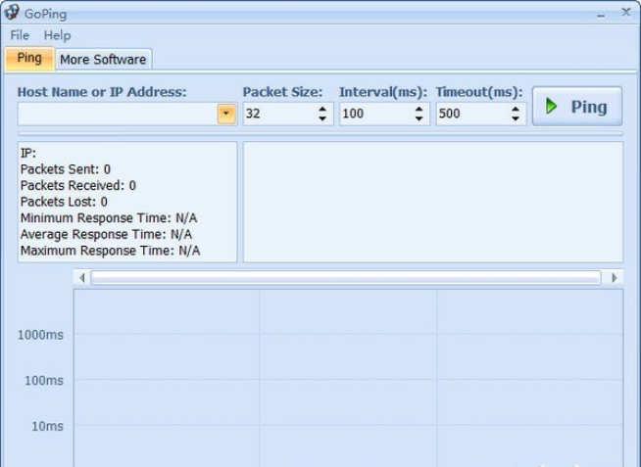The image size is (641, 467).
Task: Decrease Packet Size with down arrow
Action: 323,118
